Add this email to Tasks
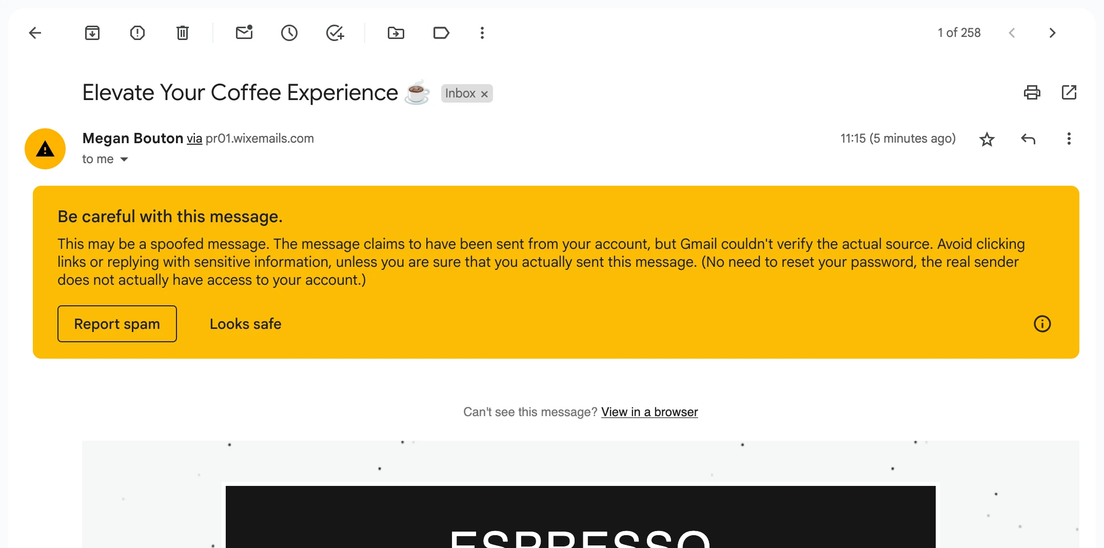Screen dimensions: 1104x548 (x=335, y=33)
